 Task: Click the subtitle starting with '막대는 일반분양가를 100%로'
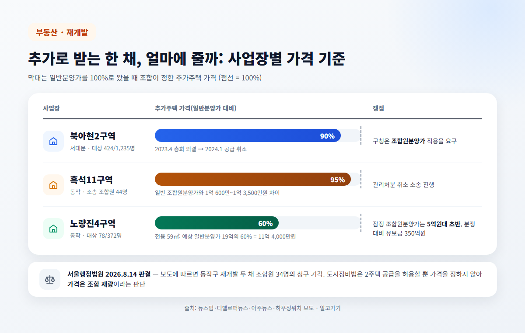pos(145,78)
